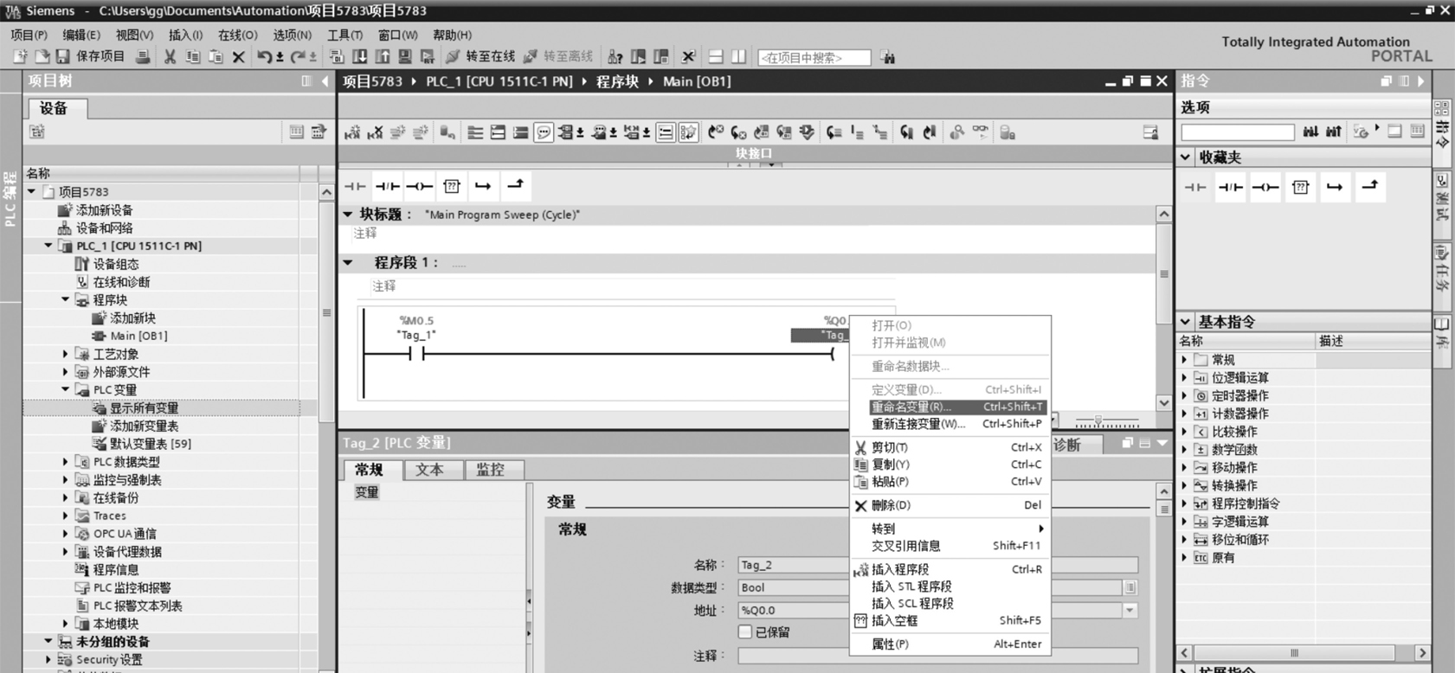Screen dimensions: 1455x673
Task: Open Main [OB1] in project tree
Action: point(138,336)
